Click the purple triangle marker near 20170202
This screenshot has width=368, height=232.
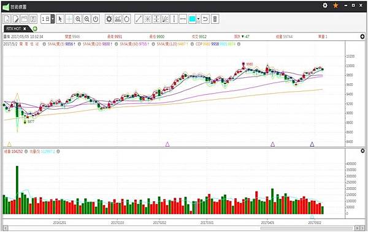tap(167, 144)
